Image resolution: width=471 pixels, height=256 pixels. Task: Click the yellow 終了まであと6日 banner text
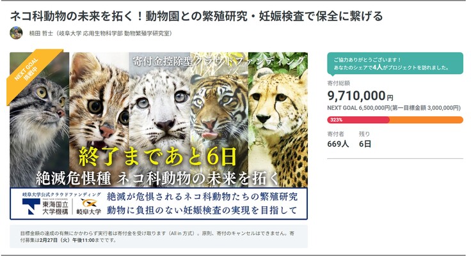(157, 156)
